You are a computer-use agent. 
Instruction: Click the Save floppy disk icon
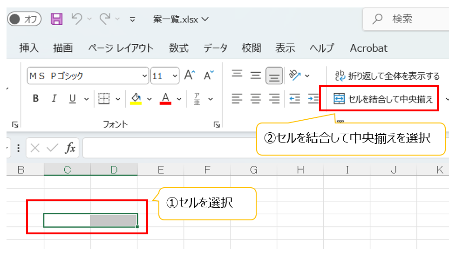pos(56,19)
